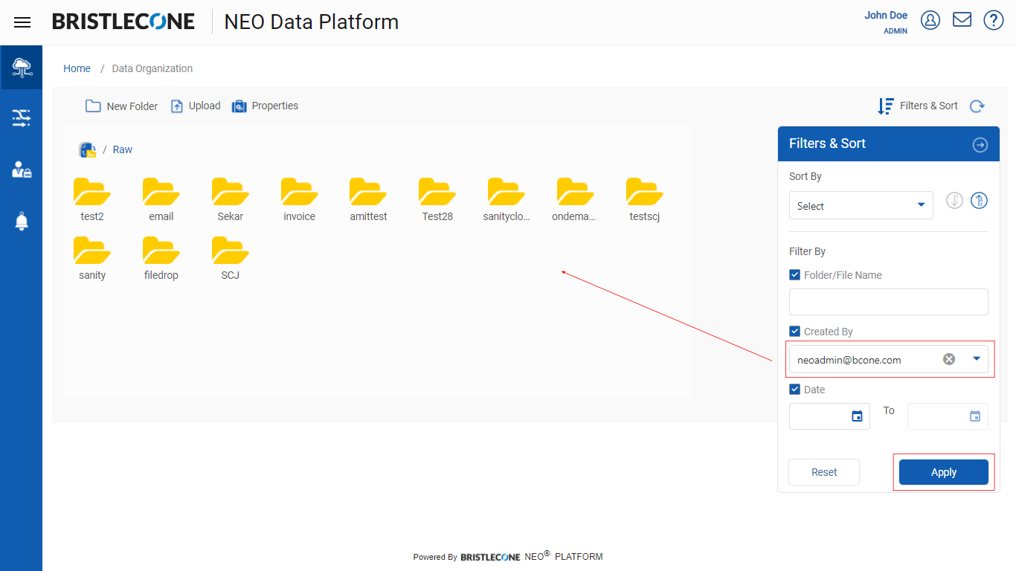This screenshot has width=1016, height=571.
Task: Click the Bristlecone logo
Action: pyautogui.click(x=123, y=22)
